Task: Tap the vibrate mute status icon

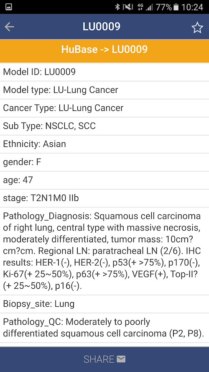Action: coord(128,7)
